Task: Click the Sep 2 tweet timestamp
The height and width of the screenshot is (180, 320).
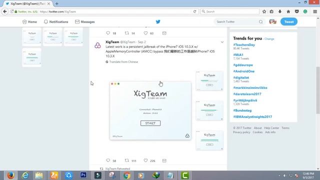Action: click(x=141, y=42)
